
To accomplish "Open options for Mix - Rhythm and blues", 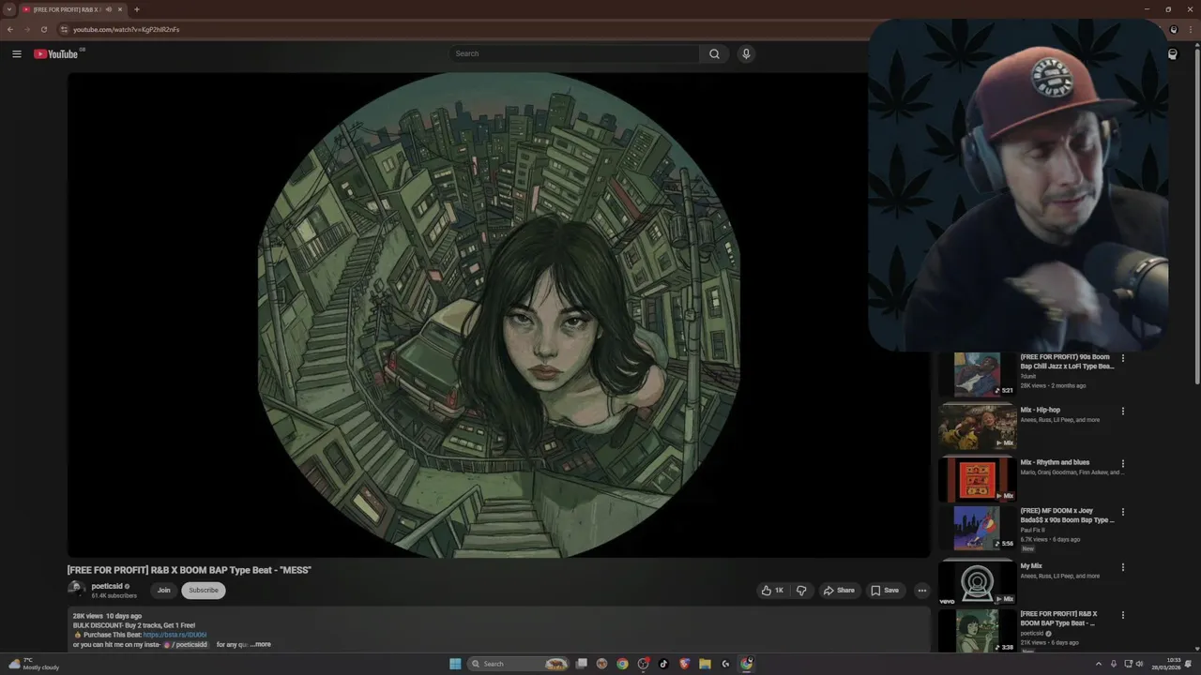I will pyautogui.click(x=1122, y=463).
